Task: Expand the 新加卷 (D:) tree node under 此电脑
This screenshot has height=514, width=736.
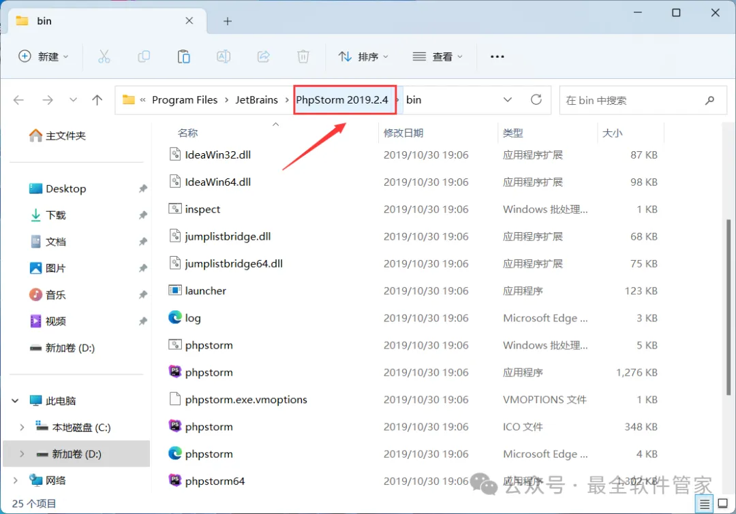Action: (22, 454)
